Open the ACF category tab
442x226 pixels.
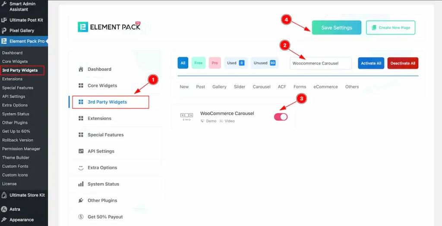coord(282,87)
